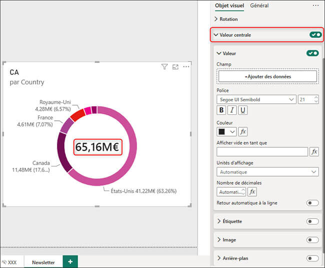Click the CA visual title

14,72
